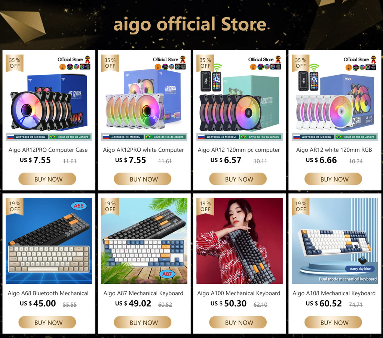
Task: Click BUY NOW for AR12PRO white fans
Action: click(x=143, y=179)
